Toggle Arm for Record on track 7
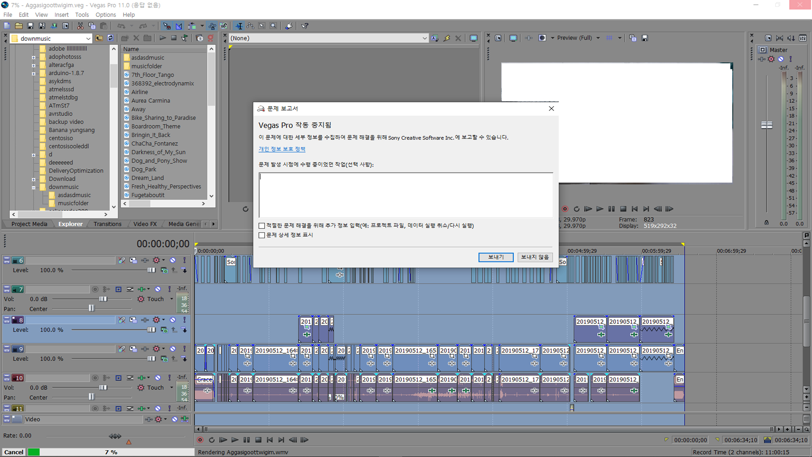This screenshot has height=457, width=812. pos(95,289)
